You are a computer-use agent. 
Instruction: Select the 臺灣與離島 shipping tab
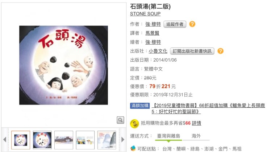click(168, 136)
